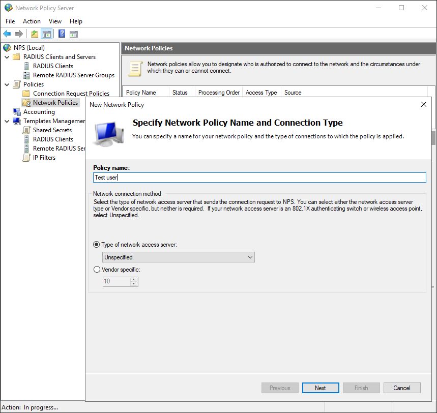Sort by the Access Type column header

click(261, 92)
